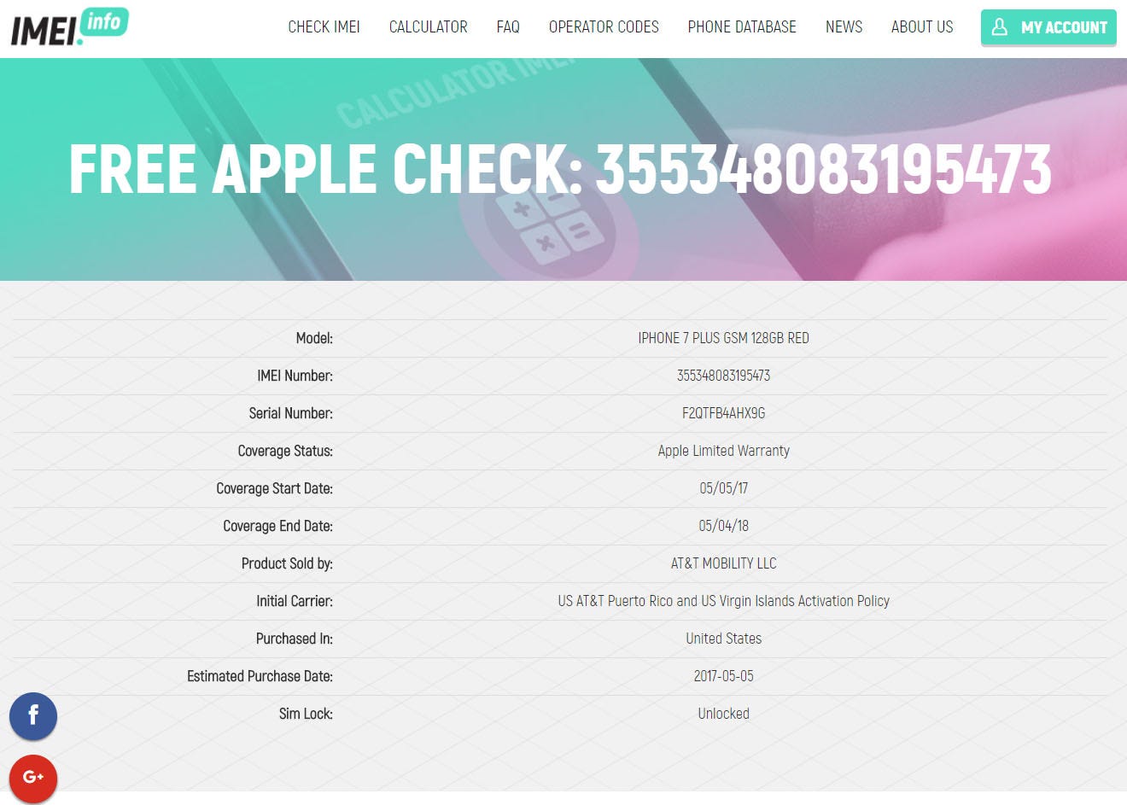Click the Sim Lock: label
This screenshot has width=1127, height=805.
(x=306, y=714)
